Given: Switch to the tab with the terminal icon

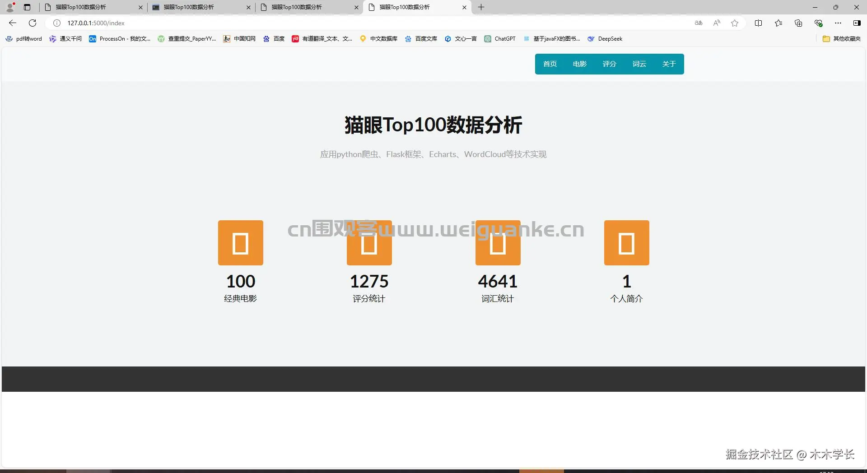Looking at the screenshot, I should point(201,7).
